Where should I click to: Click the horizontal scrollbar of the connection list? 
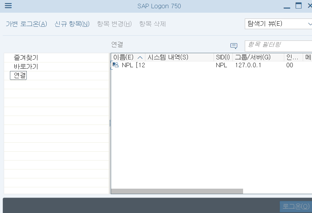tap(177, 191)
